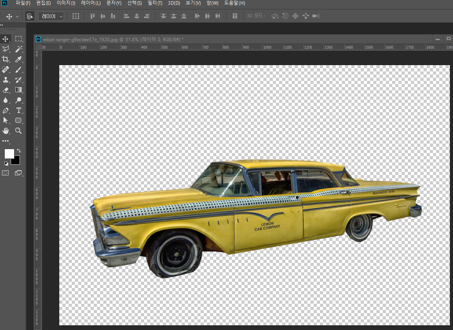The width and height of the screenshot is (453, 330).
Task: Click the 3D pan camera icon
Action: [x=295, y=16]
